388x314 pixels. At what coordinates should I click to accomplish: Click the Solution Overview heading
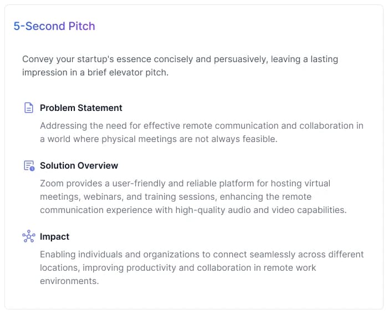[x=79, y=165]
